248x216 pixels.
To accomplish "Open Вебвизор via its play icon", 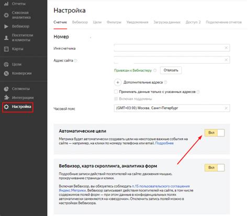I will (6, 26).
